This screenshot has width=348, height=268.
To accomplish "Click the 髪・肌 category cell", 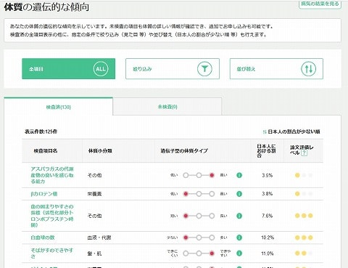I will click(94, 253).
